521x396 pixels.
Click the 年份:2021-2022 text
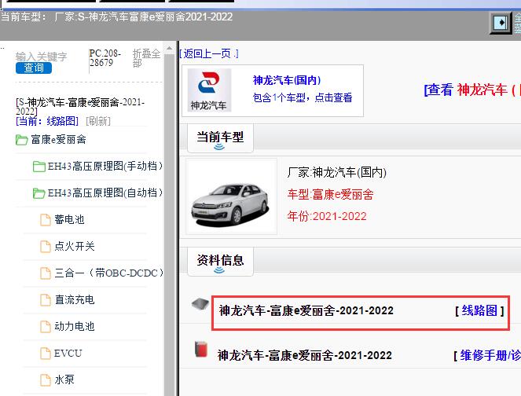(327, 216)
